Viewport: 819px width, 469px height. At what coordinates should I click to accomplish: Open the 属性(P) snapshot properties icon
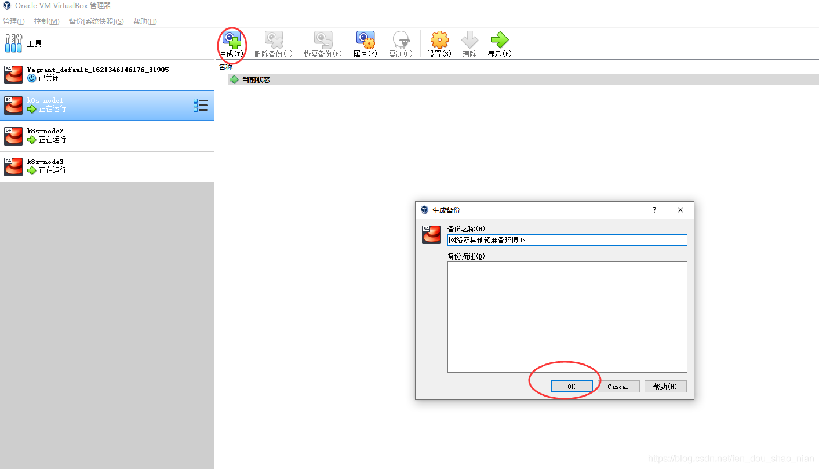(x=365, y=40)
